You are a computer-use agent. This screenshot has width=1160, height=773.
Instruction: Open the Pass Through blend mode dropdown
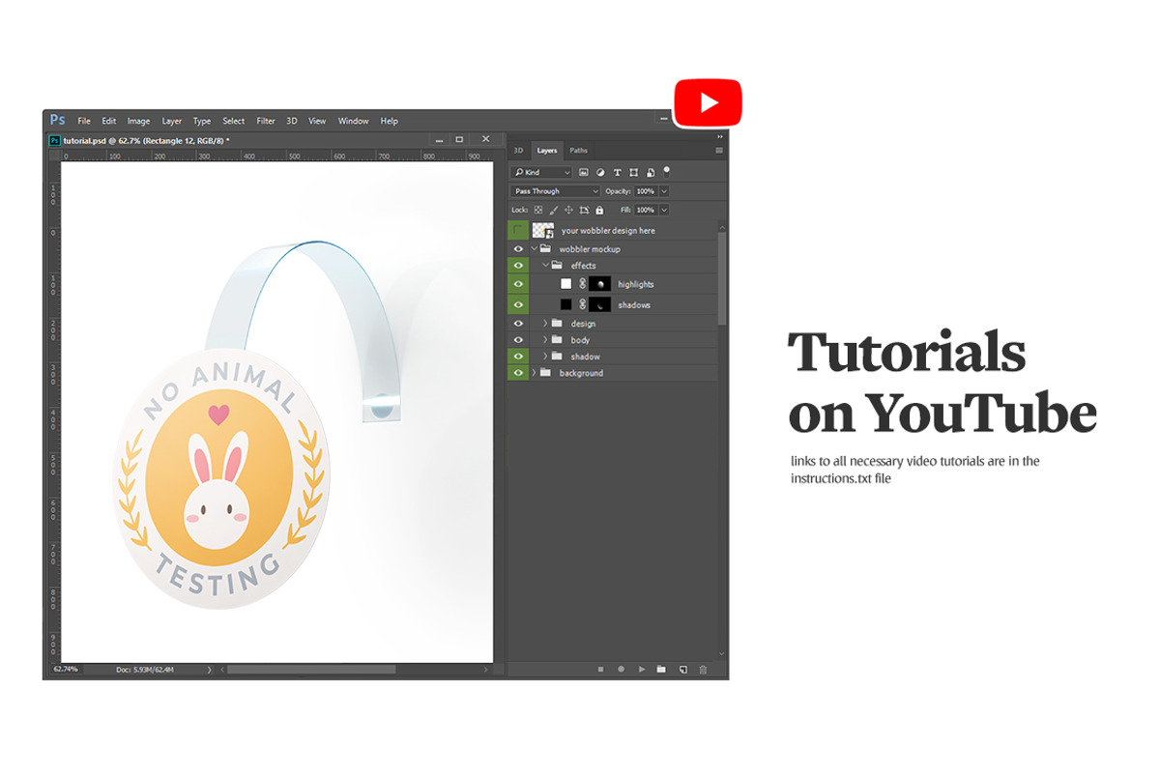556,191
